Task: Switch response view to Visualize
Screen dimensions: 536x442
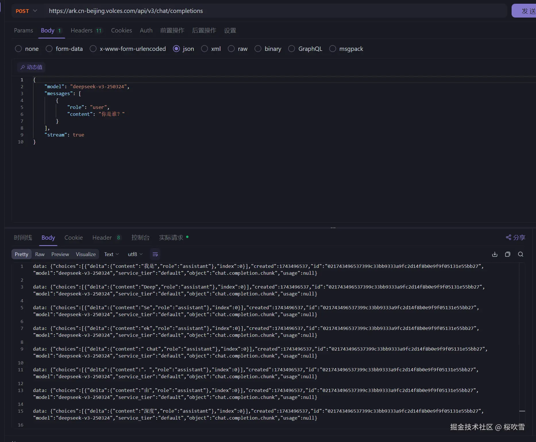Action: 86,254
